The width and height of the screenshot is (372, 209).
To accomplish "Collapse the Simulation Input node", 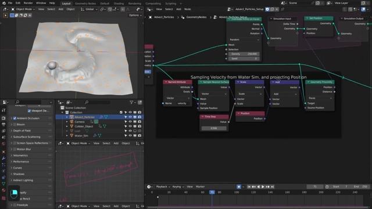I will 271,19.
